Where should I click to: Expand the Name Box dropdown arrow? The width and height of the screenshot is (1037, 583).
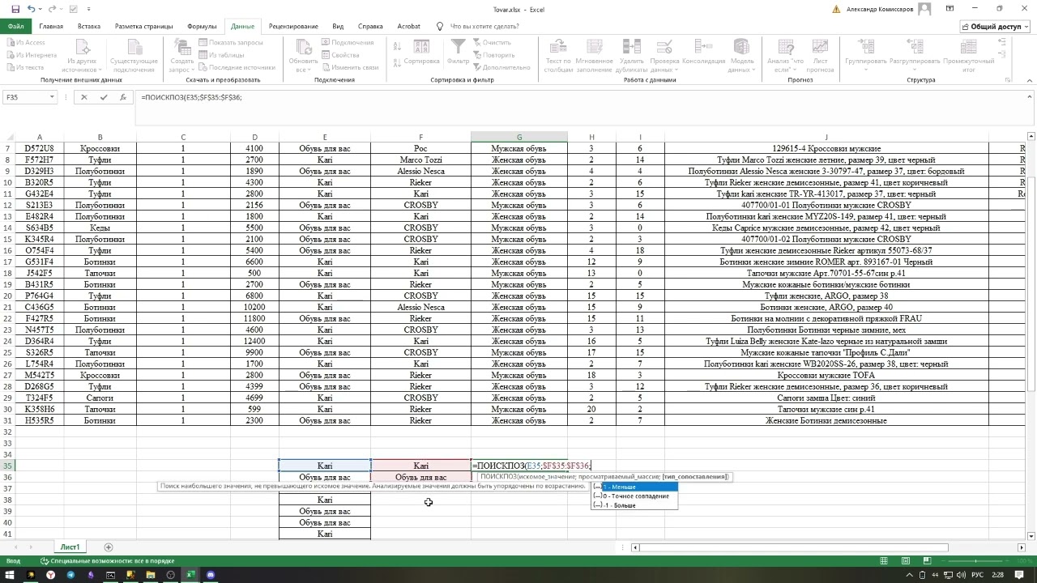(x=52, y=97)
